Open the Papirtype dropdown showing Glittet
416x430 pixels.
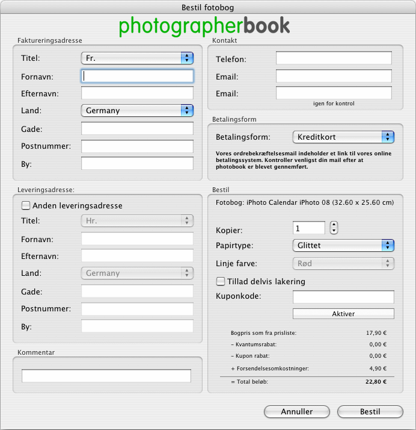[343, 245]
